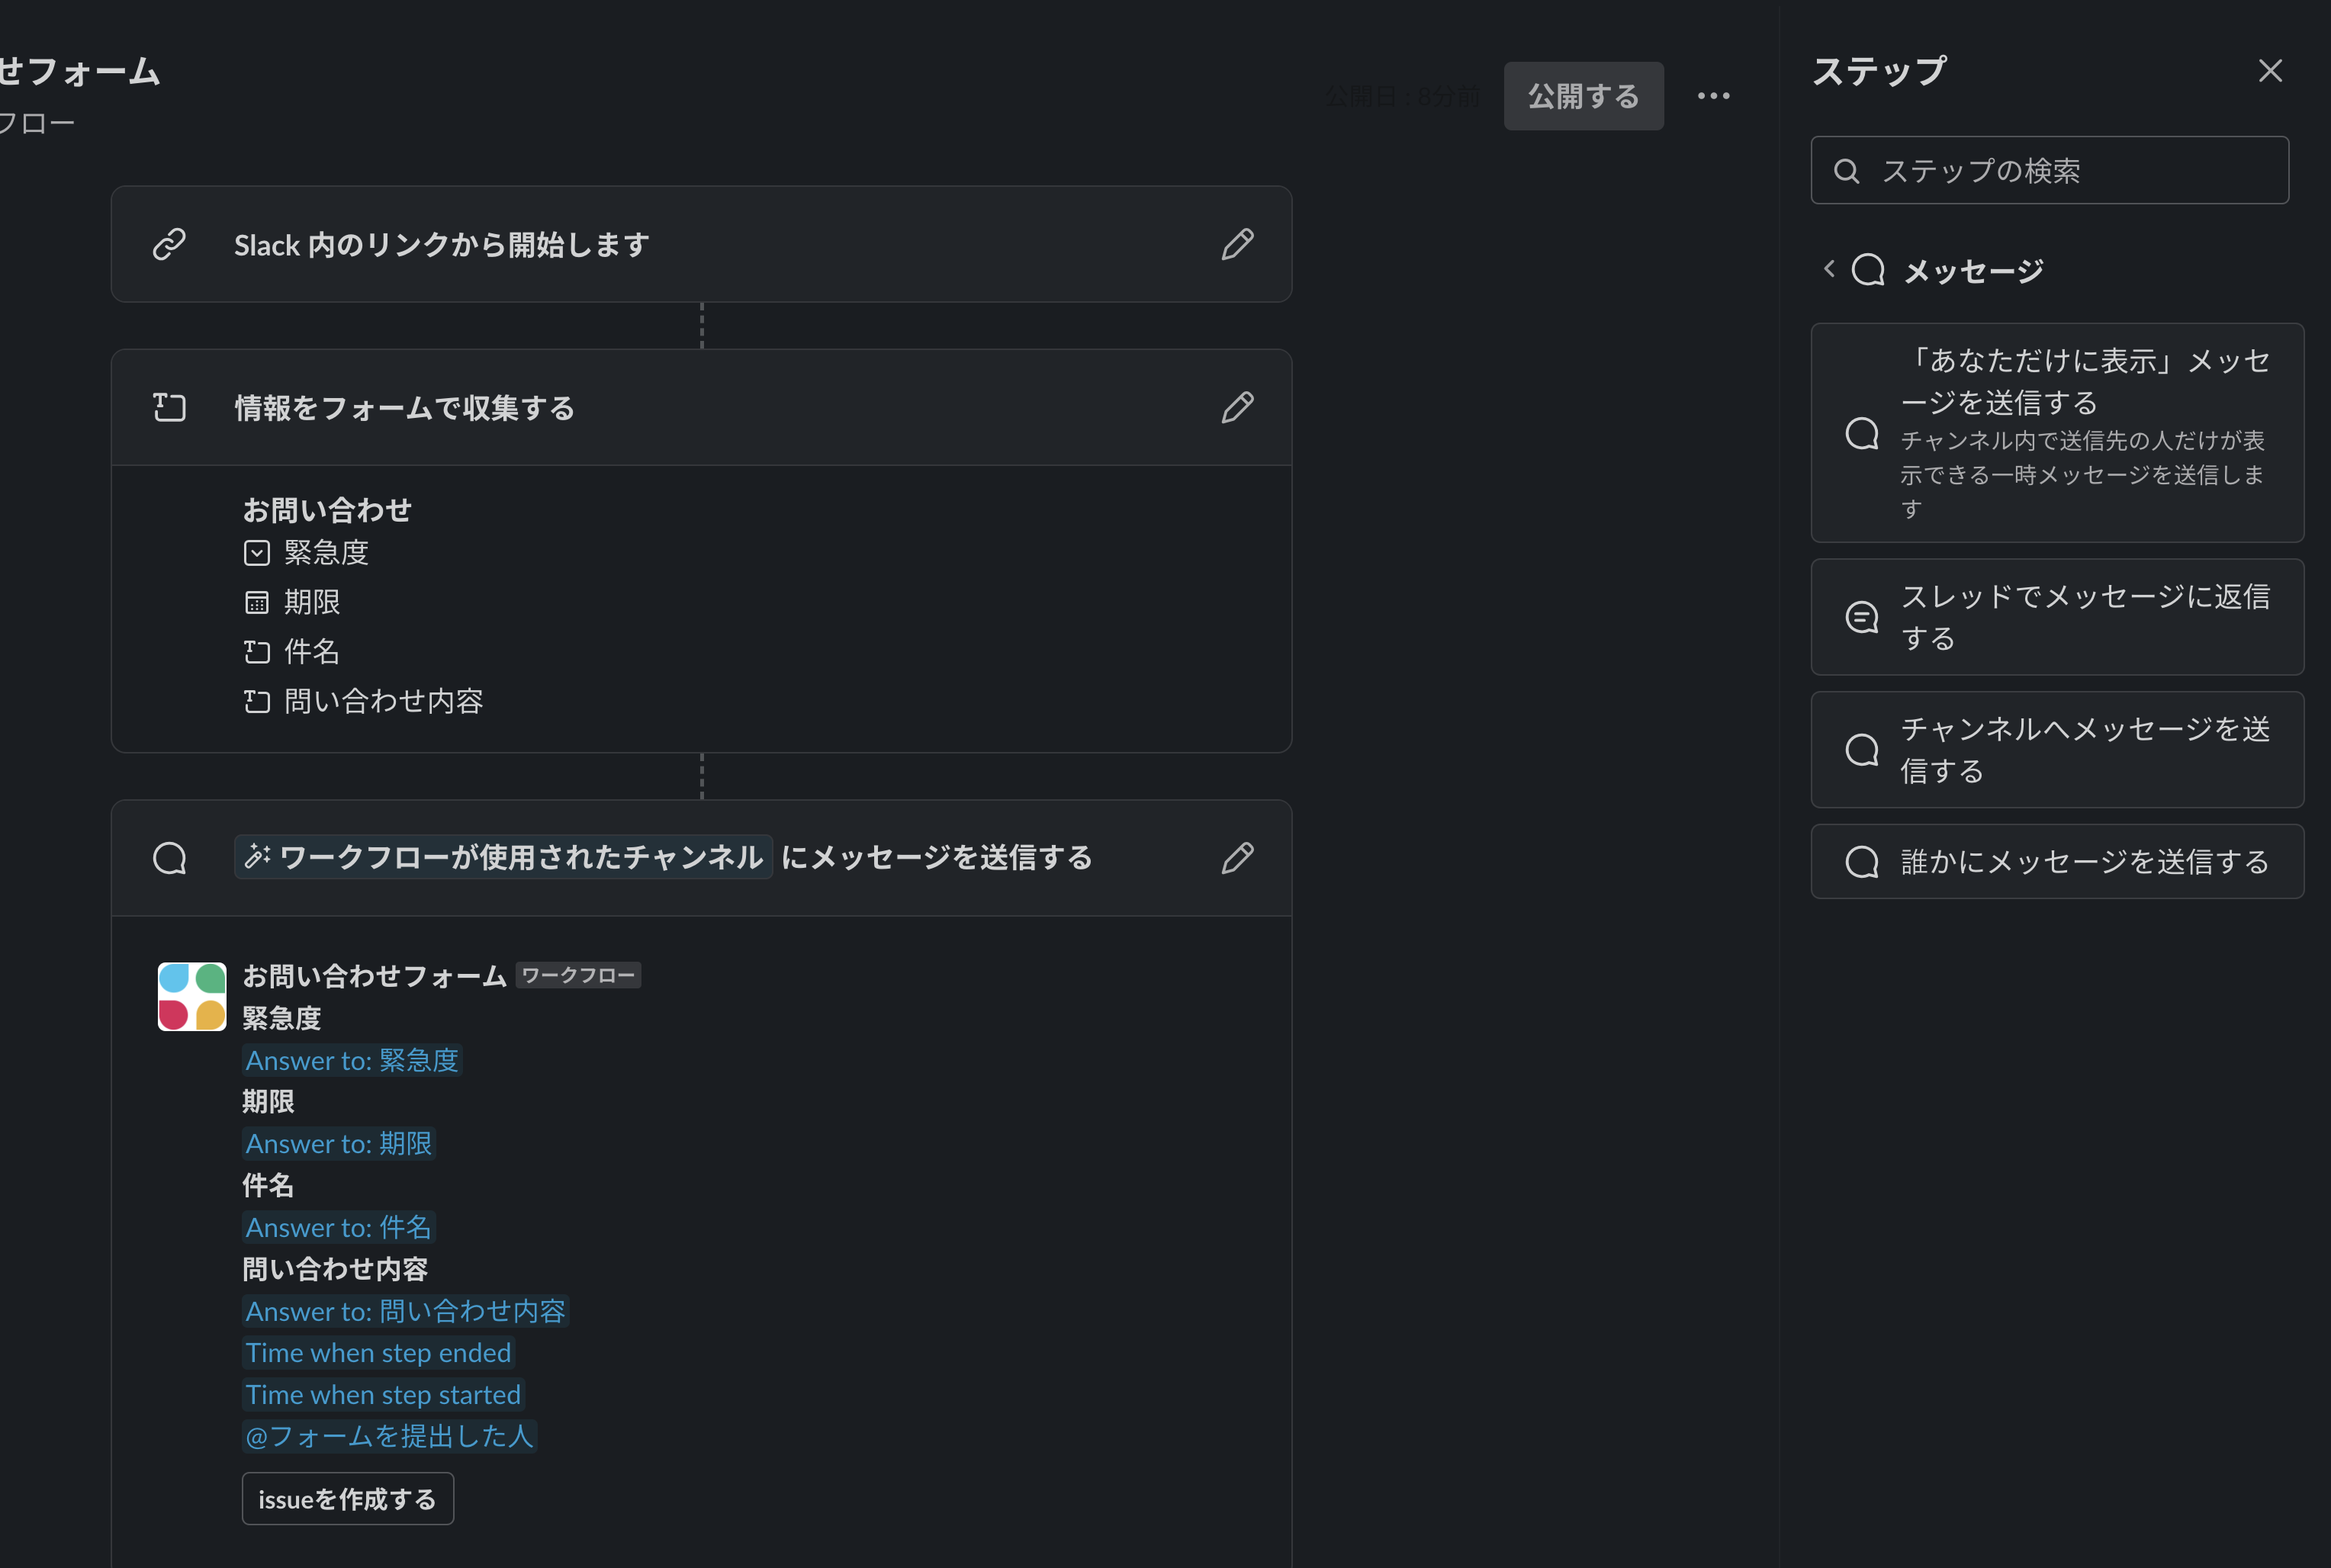Click the 公開する button
Viewport: 2331px width, 1568px height.
click(1583, 95)
